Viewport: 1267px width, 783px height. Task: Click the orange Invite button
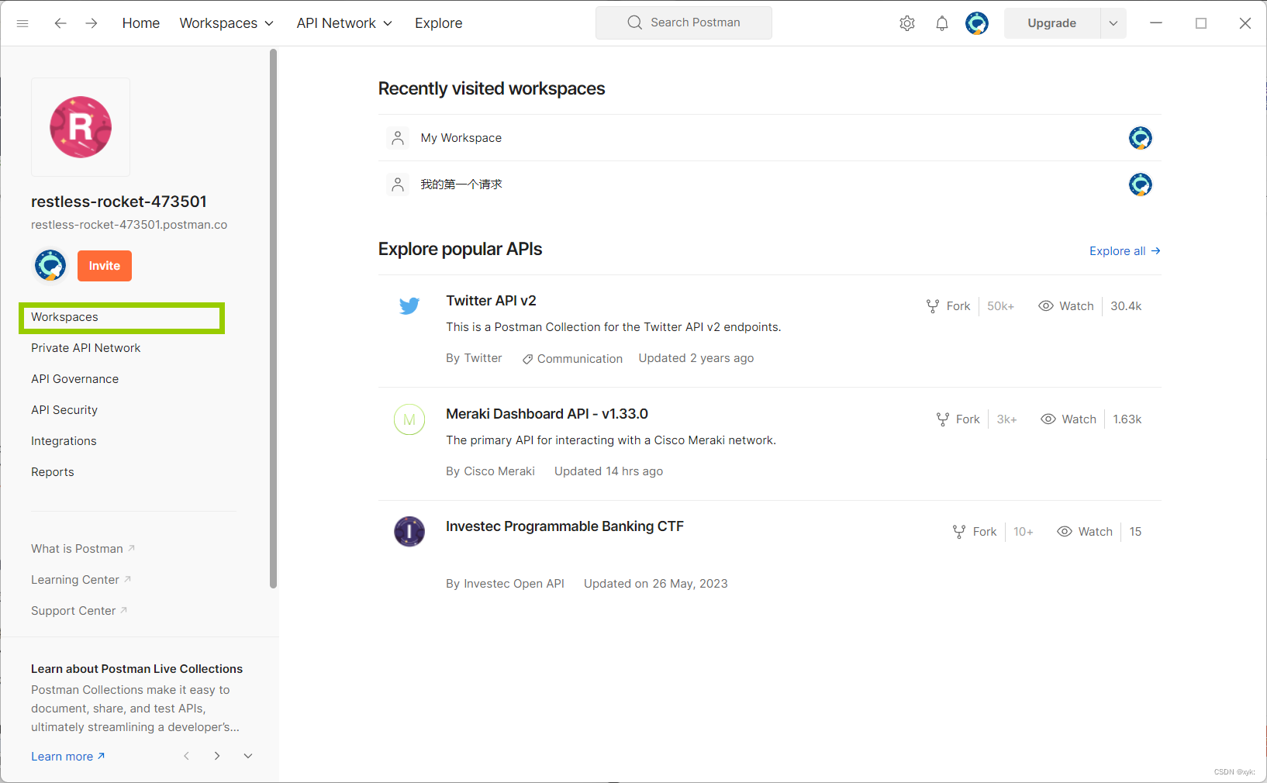click(x=105, y=266)
